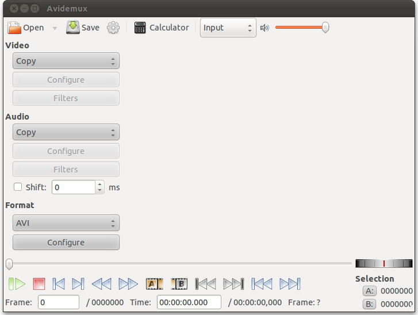Jump to the previous keyframe
This screenshot has height=315, width=418.
pyautogui.click(x=102, y=284)
